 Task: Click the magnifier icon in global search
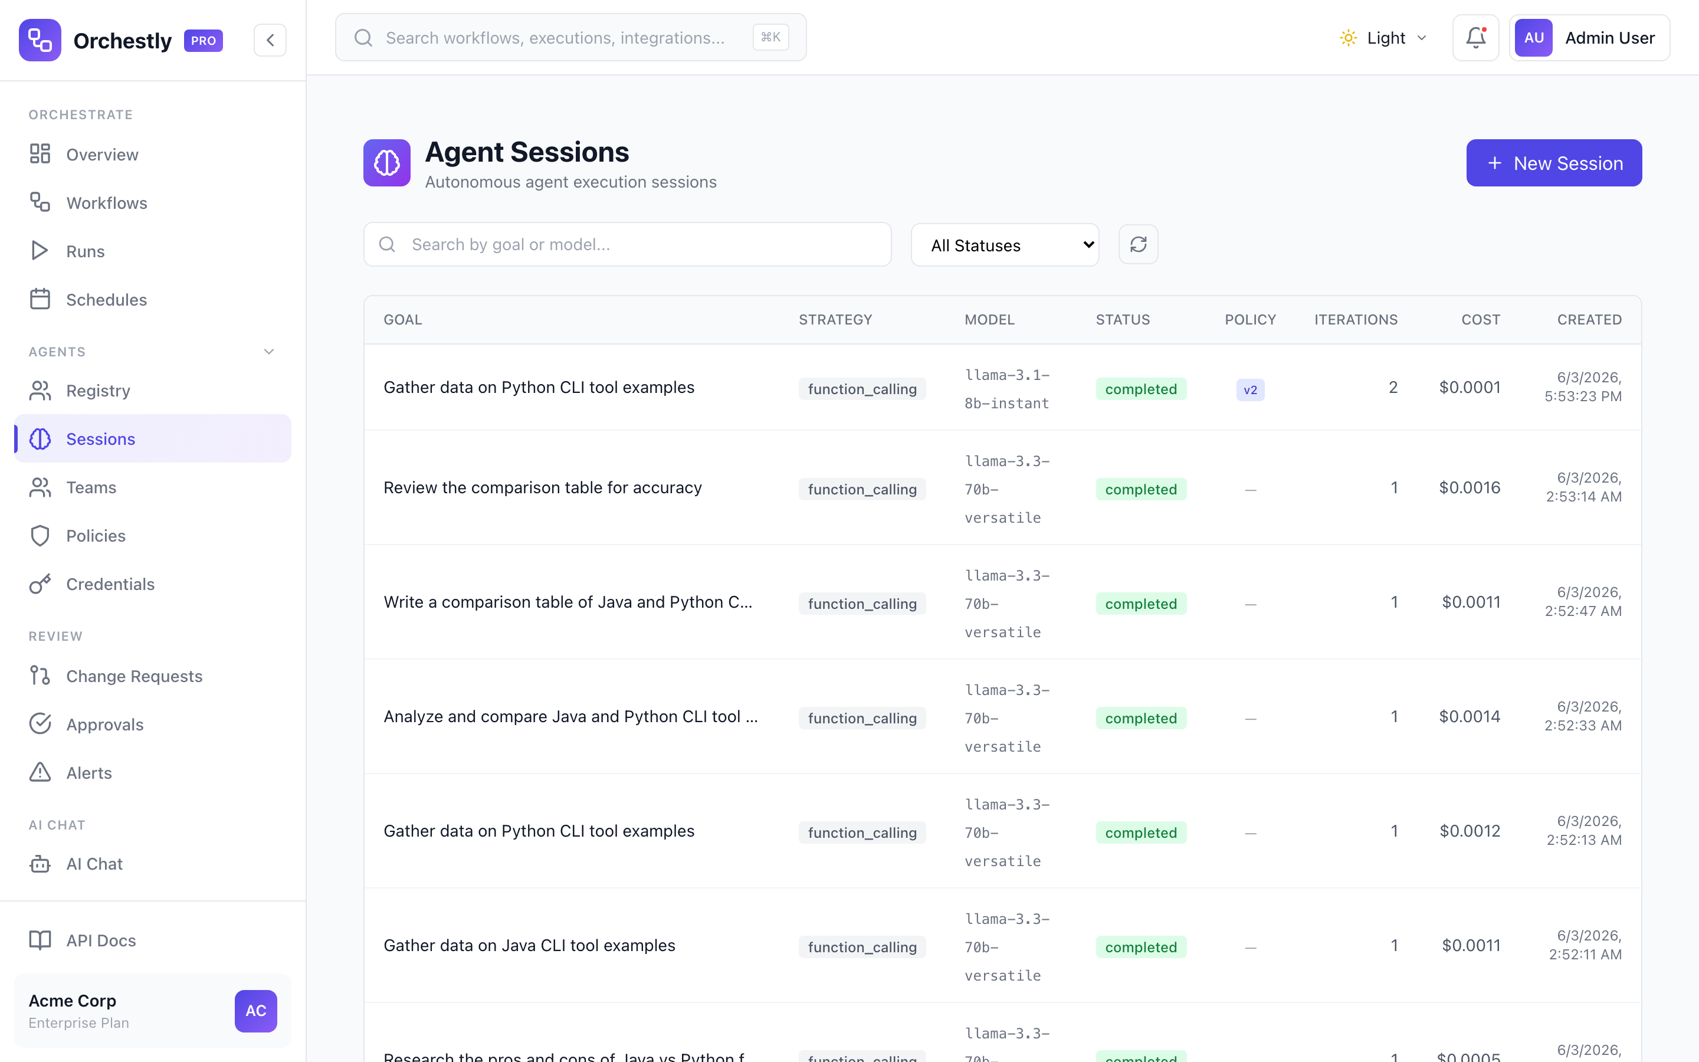363,38
